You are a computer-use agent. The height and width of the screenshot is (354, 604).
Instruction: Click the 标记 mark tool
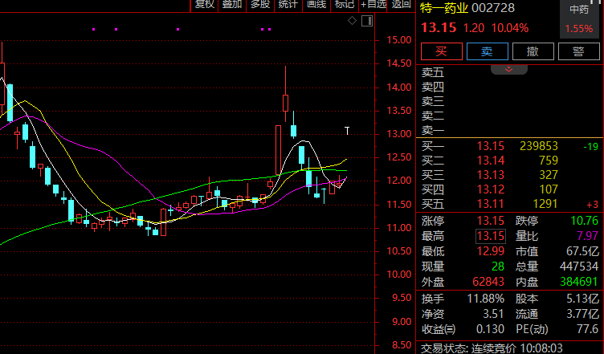coord(344,5)
